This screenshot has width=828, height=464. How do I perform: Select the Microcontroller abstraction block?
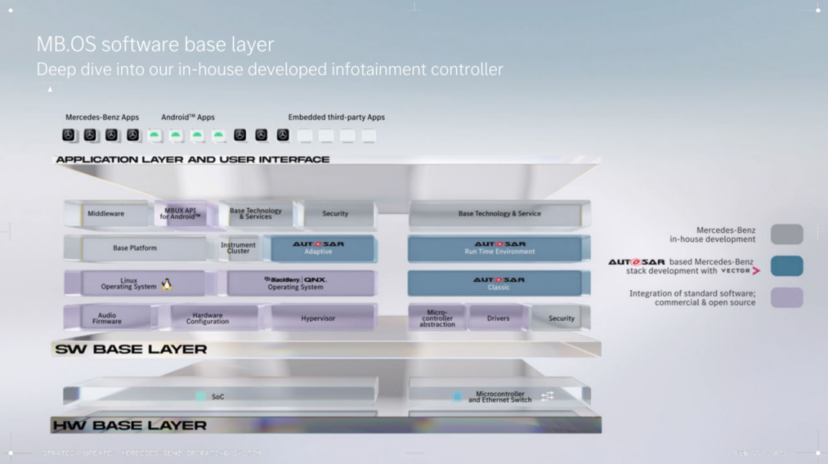pyautogui.click(x=437, y=318)
